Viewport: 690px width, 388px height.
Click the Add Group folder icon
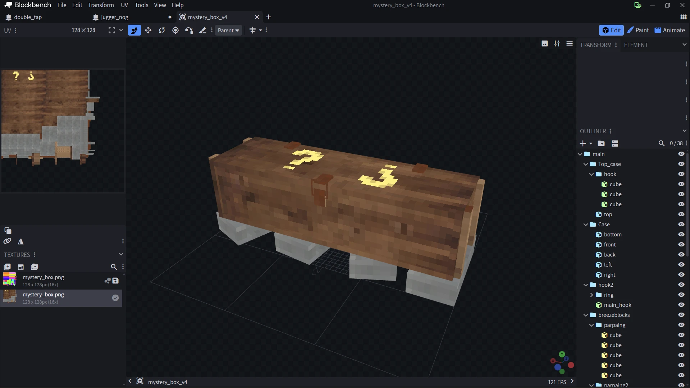601,143
